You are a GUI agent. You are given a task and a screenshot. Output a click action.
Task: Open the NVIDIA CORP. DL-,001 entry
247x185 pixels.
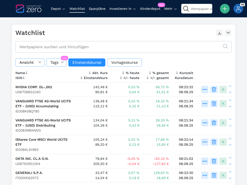point(34,87)
